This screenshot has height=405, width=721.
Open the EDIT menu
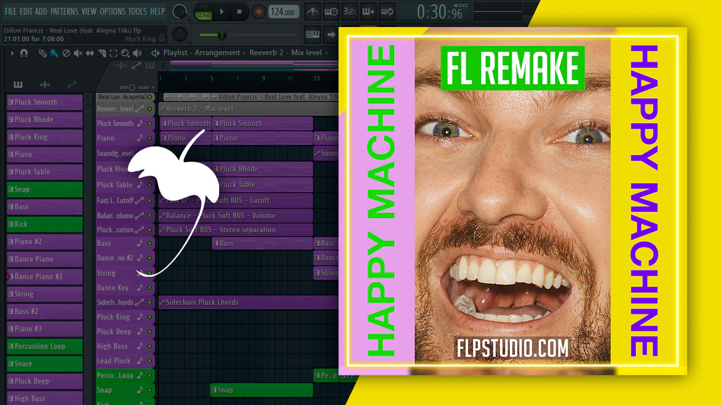(26, 11)
